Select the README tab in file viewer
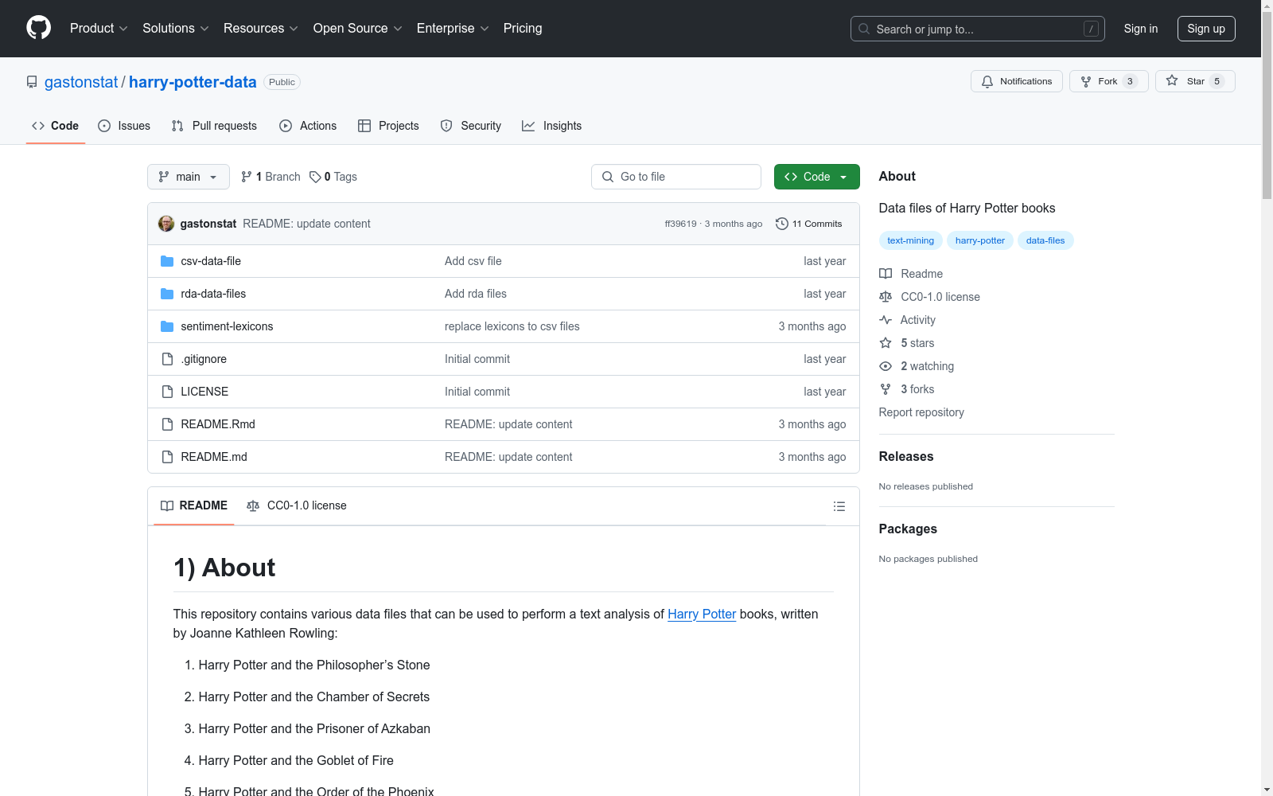 194,505
